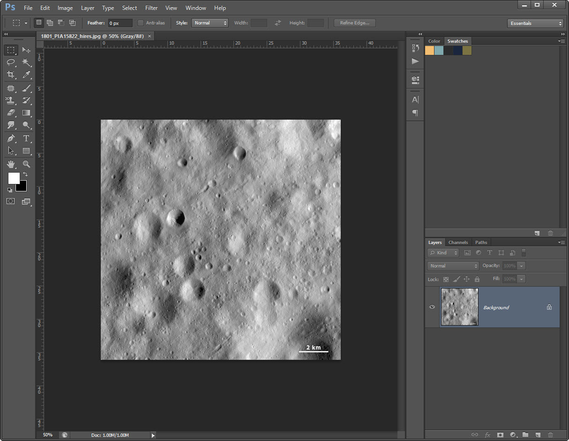Select the Horizontal Type tool
The width and height of the screenshot is (569, 441).
coord(26,138)
